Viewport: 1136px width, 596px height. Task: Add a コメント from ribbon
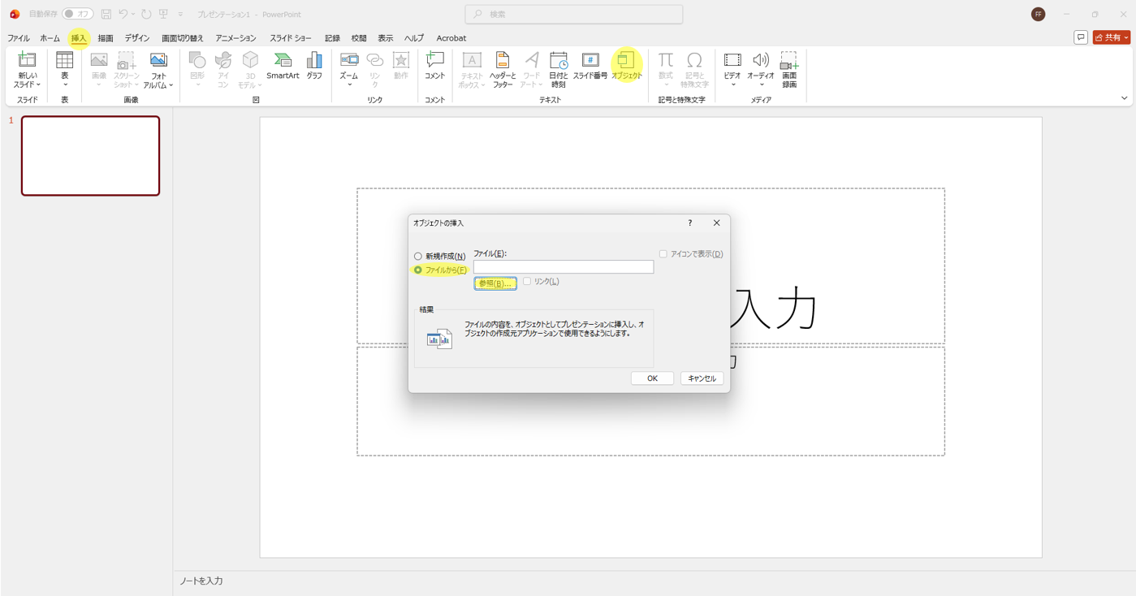pyautogui.click(x=434, y=67)
